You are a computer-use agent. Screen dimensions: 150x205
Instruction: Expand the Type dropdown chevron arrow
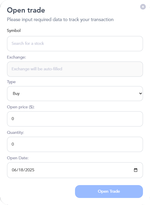point(141,93)
